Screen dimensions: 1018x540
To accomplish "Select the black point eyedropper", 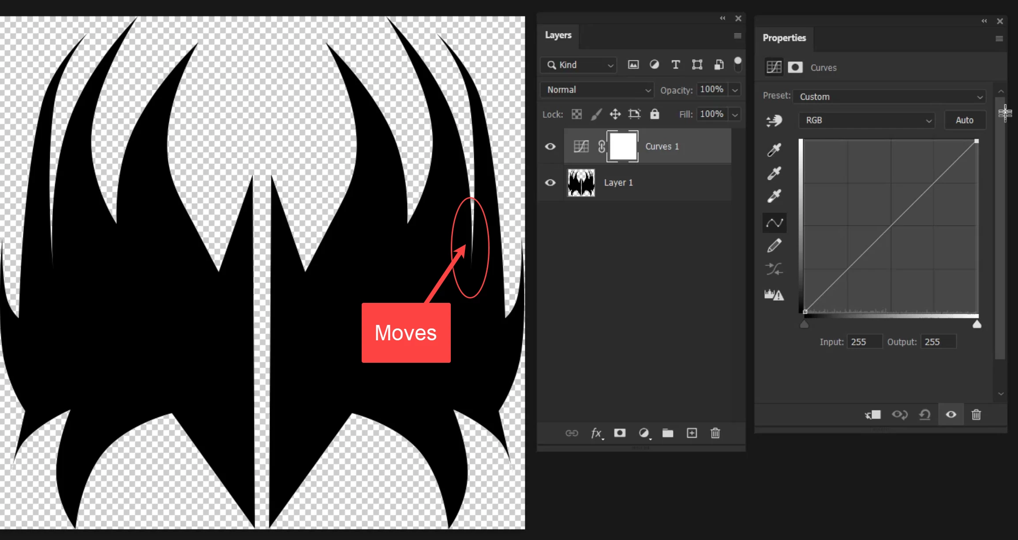I will (x=774, y=150).
